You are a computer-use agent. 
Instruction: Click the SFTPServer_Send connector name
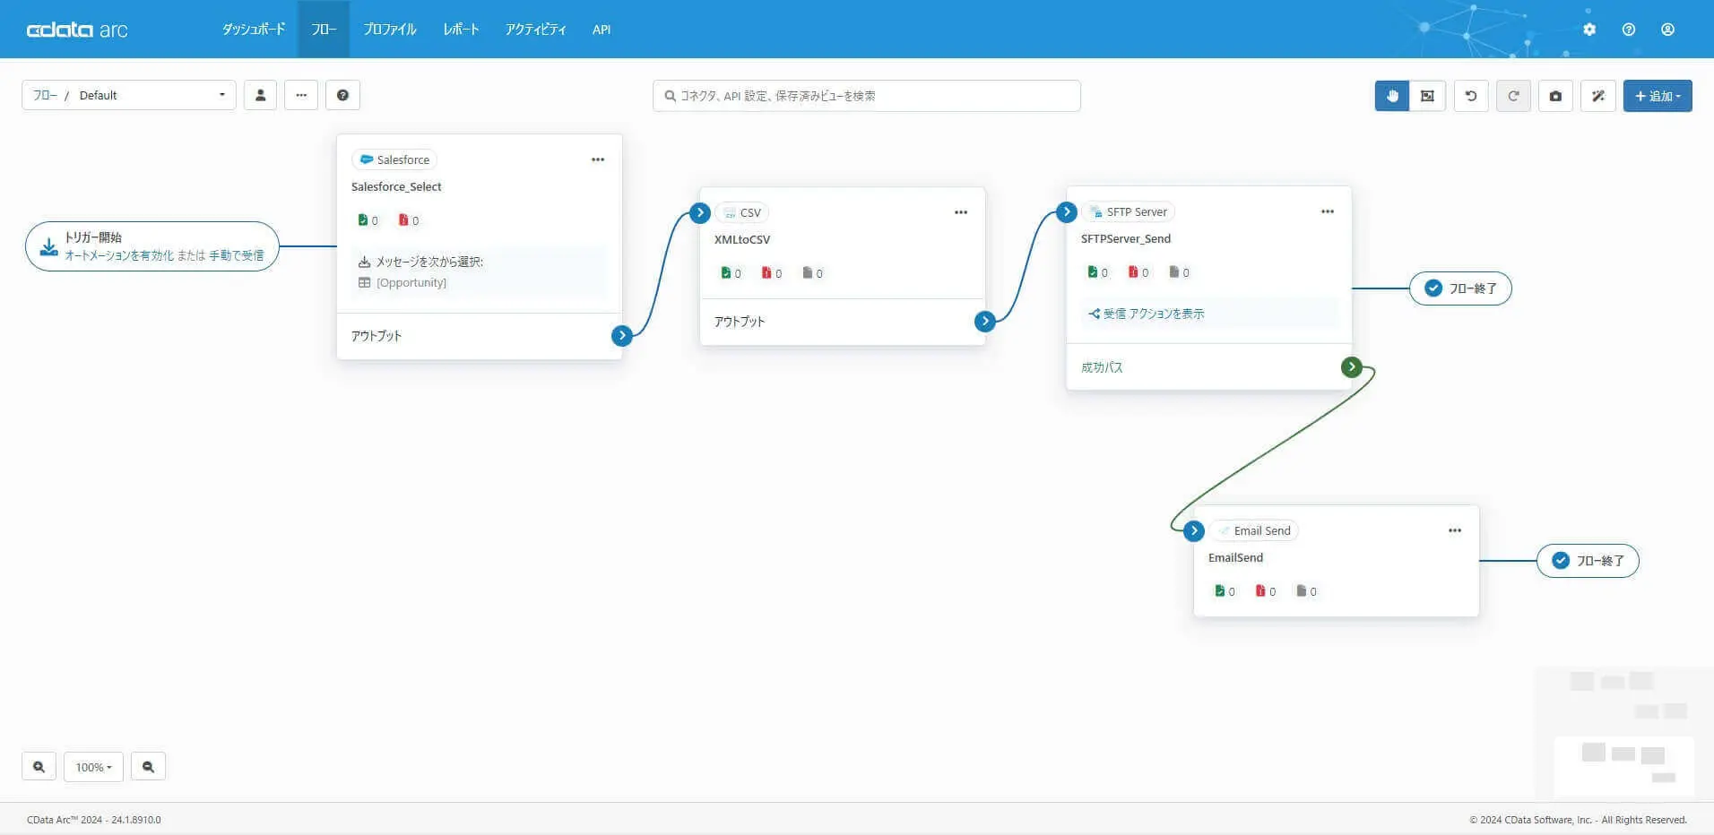(1126, 238)
